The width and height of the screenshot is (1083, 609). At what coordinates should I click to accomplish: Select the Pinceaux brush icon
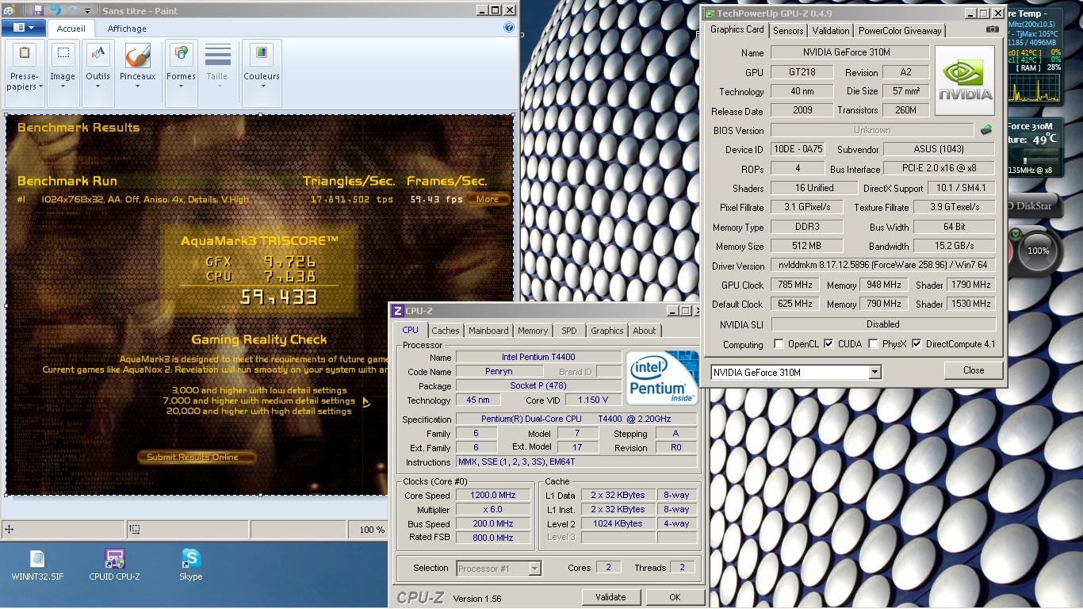coord(137,55)
